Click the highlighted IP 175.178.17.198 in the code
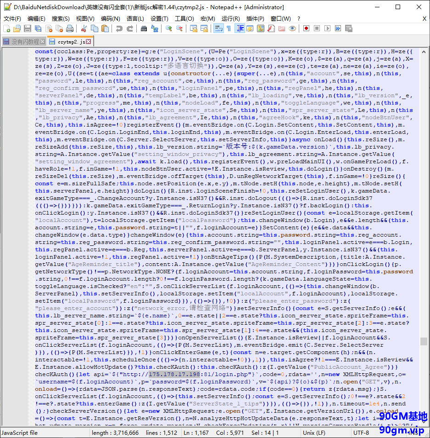Viewport: 430px width, 438px height. point(174,374)
